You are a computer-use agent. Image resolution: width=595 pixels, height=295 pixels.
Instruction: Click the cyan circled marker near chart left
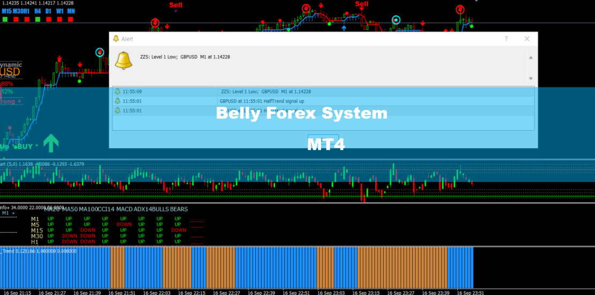tap(100, 52)
